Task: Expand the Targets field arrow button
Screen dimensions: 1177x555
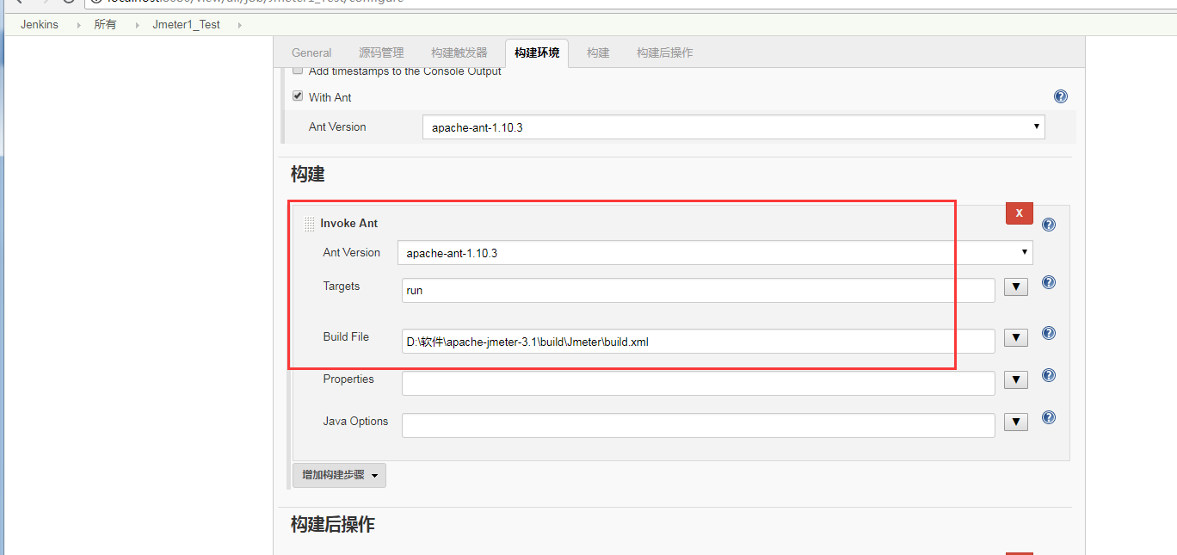Action: point(1016,287)
